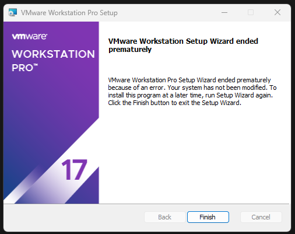Click the vmware logo in the purple banner
This screenshot has height=234, width=295.
(30, 36)
